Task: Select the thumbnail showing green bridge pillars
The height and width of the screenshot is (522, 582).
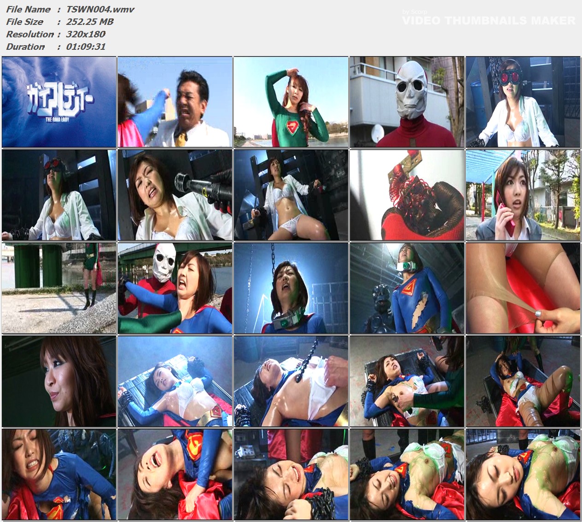Action: click(x=59, y=288)
